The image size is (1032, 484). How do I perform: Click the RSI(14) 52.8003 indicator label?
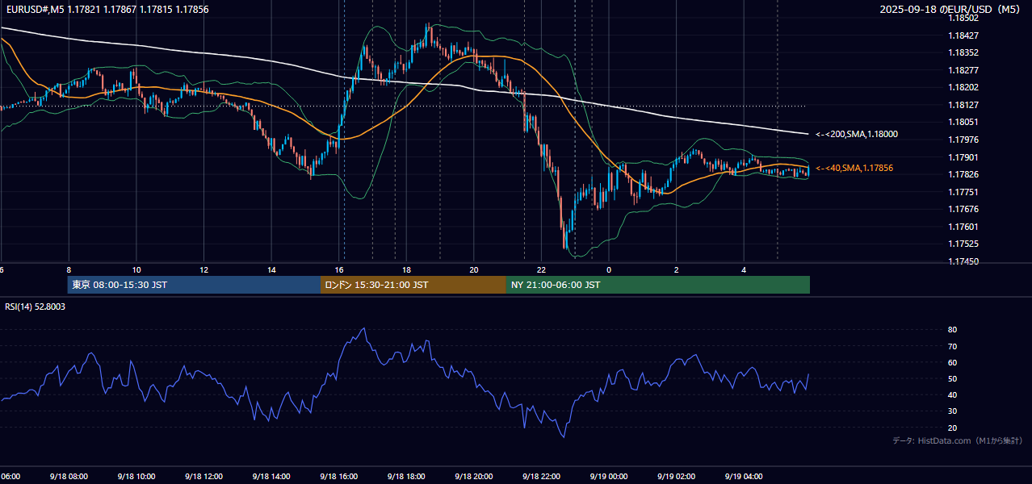coord(36,307)
